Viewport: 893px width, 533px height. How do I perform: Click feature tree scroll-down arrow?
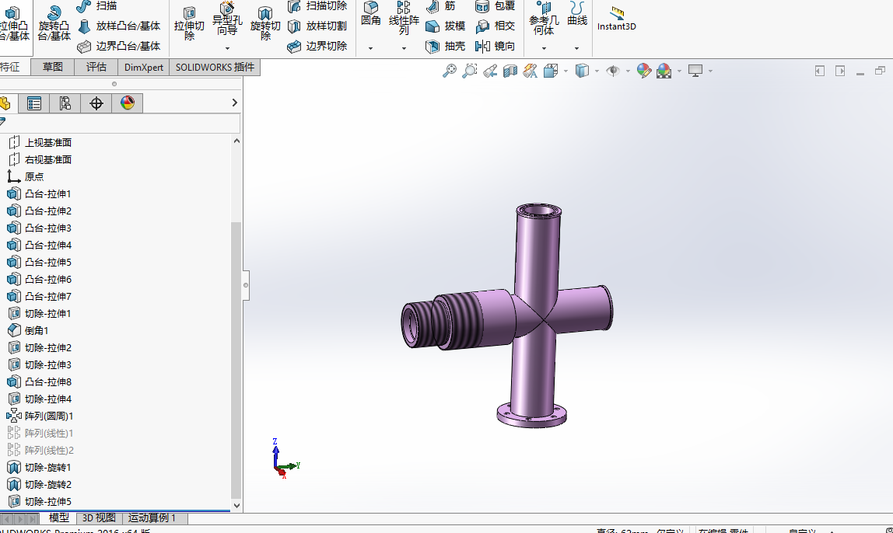236,505
